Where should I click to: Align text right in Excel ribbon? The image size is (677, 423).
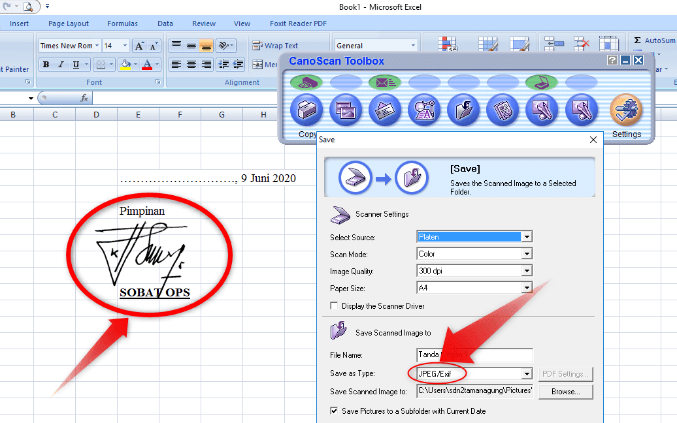click(206, 65)
